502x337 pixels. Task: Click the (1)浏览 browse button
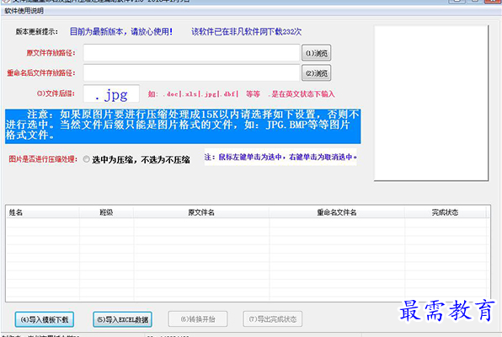coord(317,53)
